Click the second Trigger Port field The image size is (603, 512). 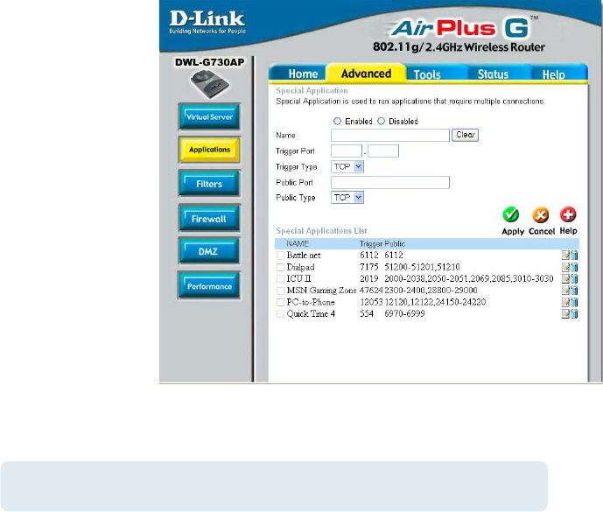383,151
